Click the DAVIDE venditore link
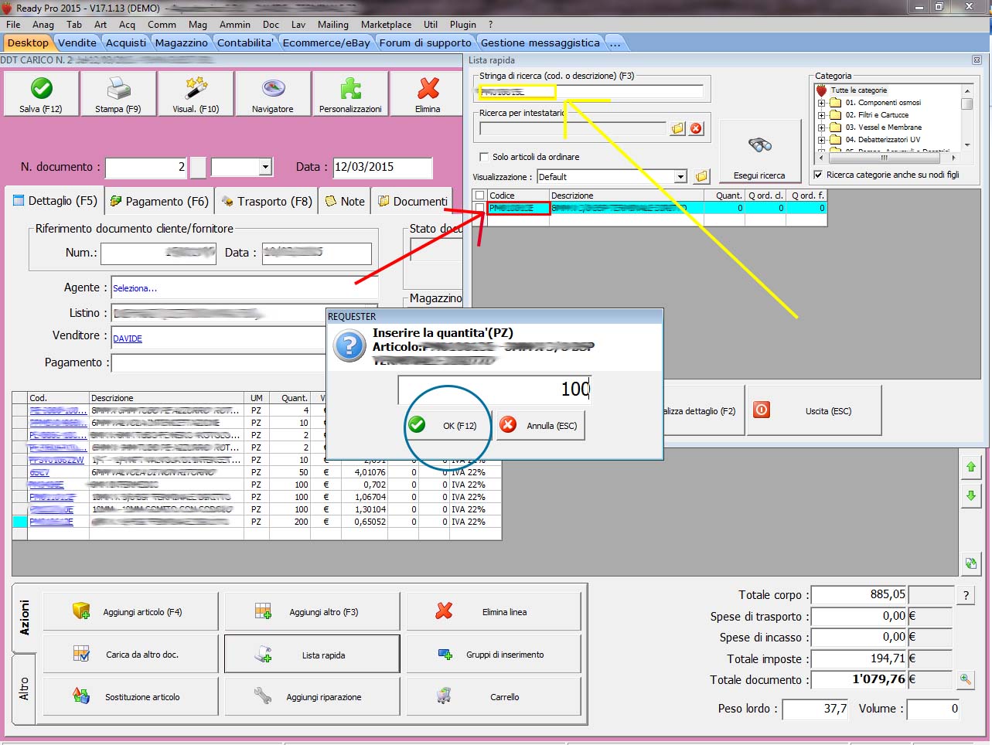Image resolution: width=992 pixels, height=745 pixels. click(128, 338)
